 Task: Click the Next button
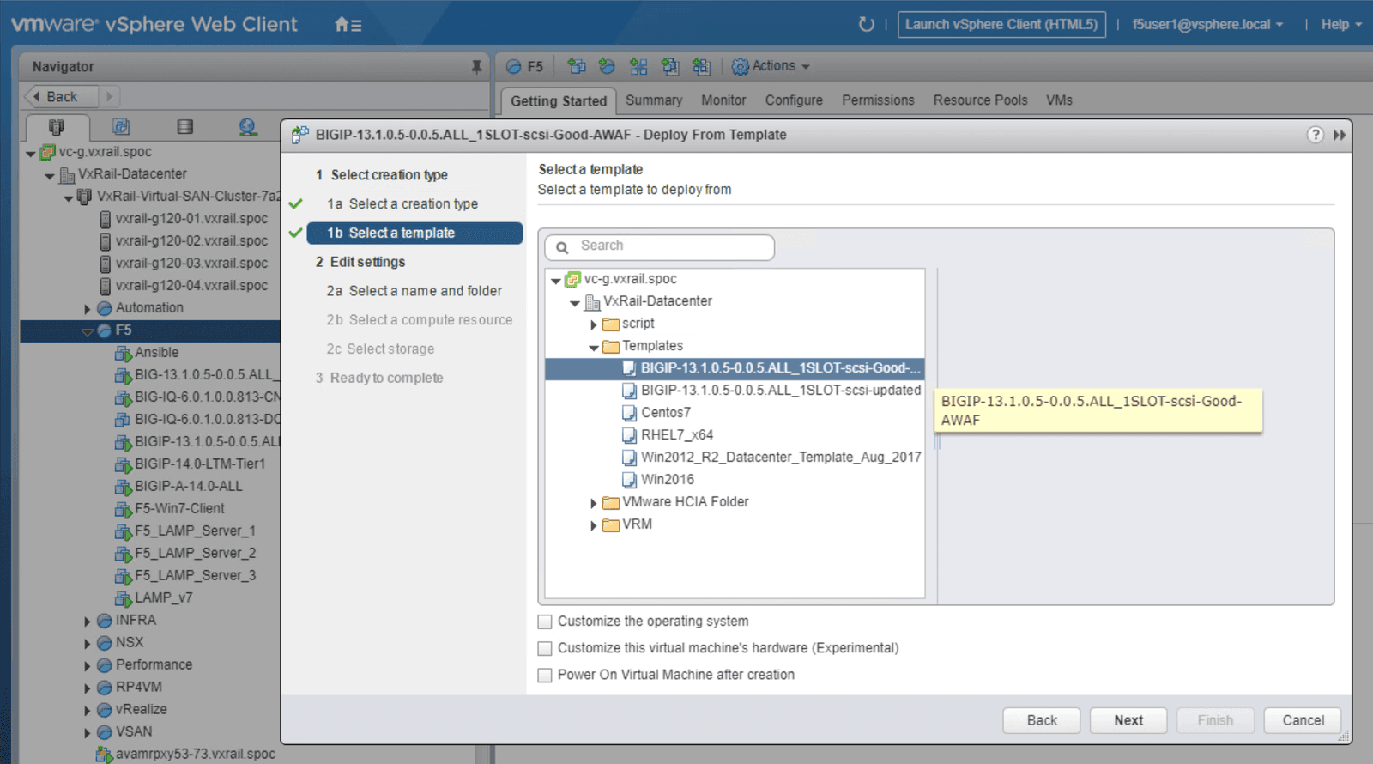click(x=1128, y=720)
